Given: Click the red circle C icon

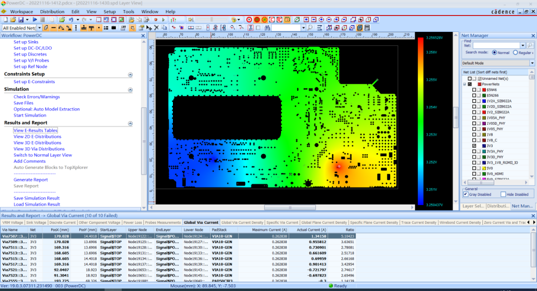Looking at the screenshot, I should pyautogui.click(x=271, y=19).
